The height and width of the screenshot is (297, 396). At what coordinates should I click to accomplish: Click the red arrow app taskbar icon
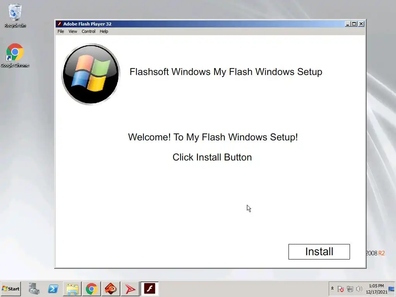pos(130,288)
